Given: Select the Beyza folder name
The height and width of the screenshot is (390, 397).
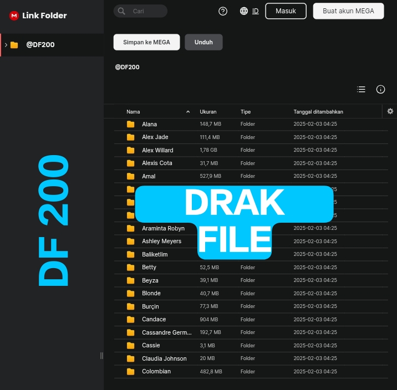Looking at the screenshot, I should click(150, 280).
